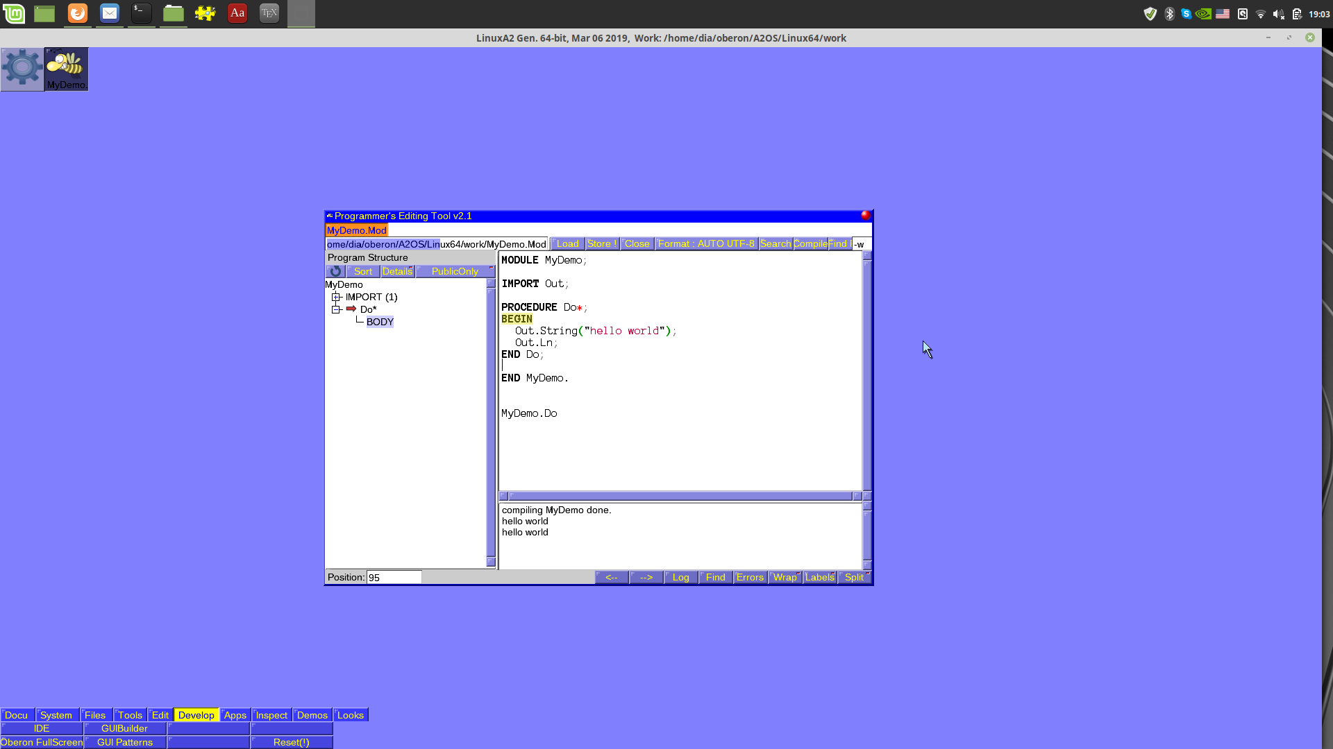Toggle Wrap in the bottom bar
The width and height of the screenshot is (1333, 749).
point(785,577)
